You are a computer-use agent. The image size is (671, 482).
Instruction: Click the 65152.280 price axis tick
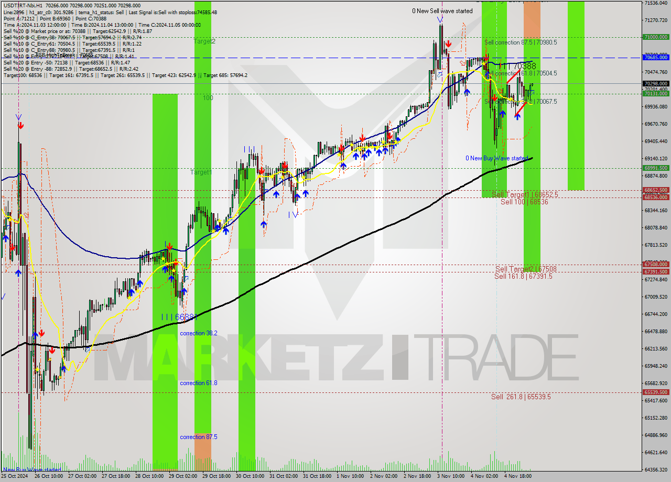[656, 418]
